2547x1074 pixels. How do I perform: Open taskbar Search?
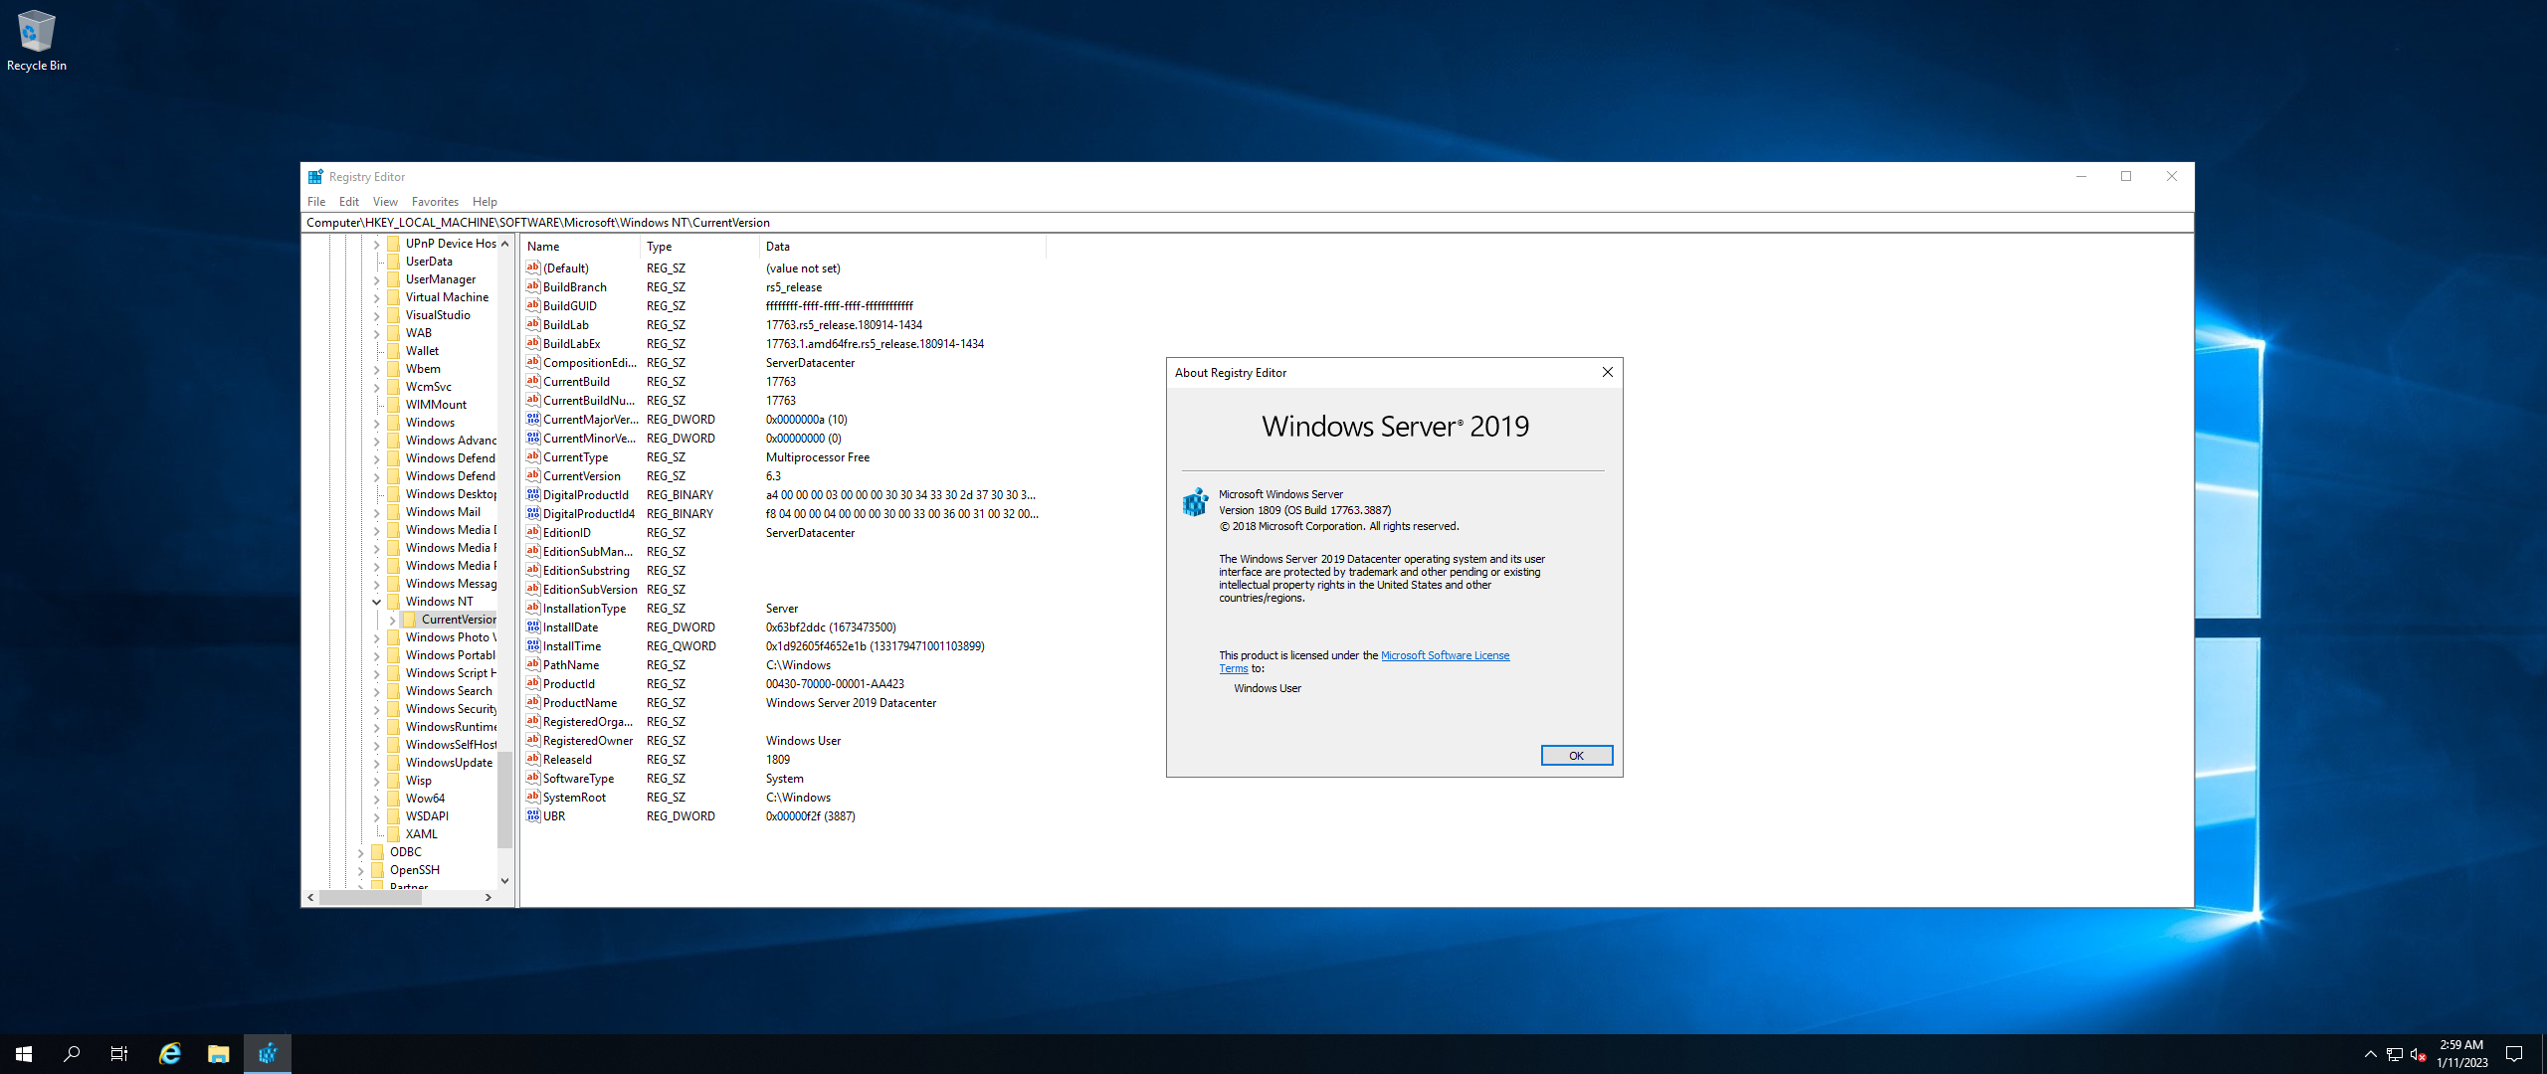[72, 1054]
